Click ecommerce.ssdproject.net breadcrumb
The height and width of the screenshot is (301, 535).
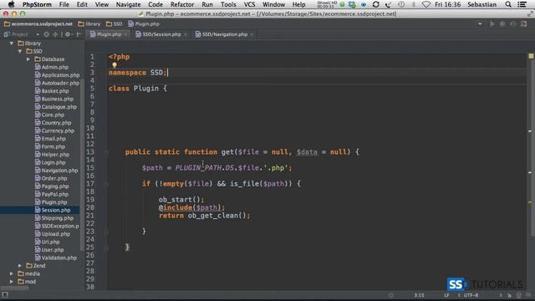pos(38,24)
